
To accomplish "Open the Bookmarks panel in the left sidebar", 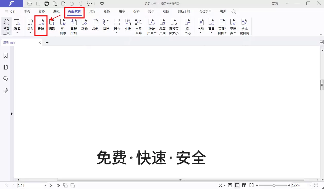I will 5,56.
